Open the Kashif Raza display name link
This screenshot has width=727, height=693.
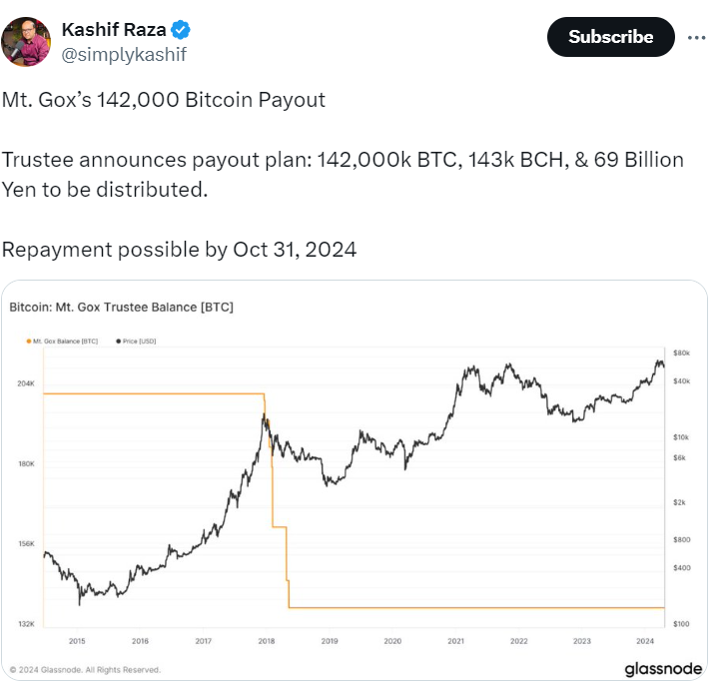(115, 29)
